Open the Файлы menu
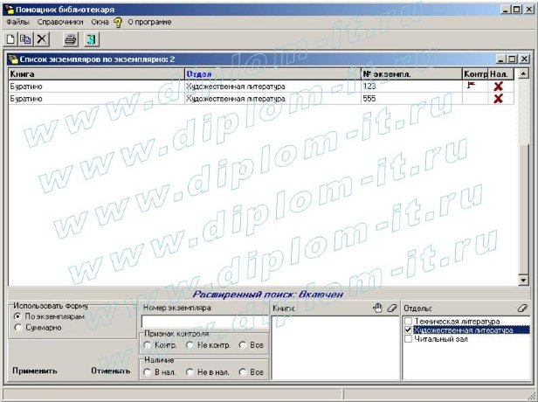This screenshot has width=538, height=402. click(x=17, y=20)
